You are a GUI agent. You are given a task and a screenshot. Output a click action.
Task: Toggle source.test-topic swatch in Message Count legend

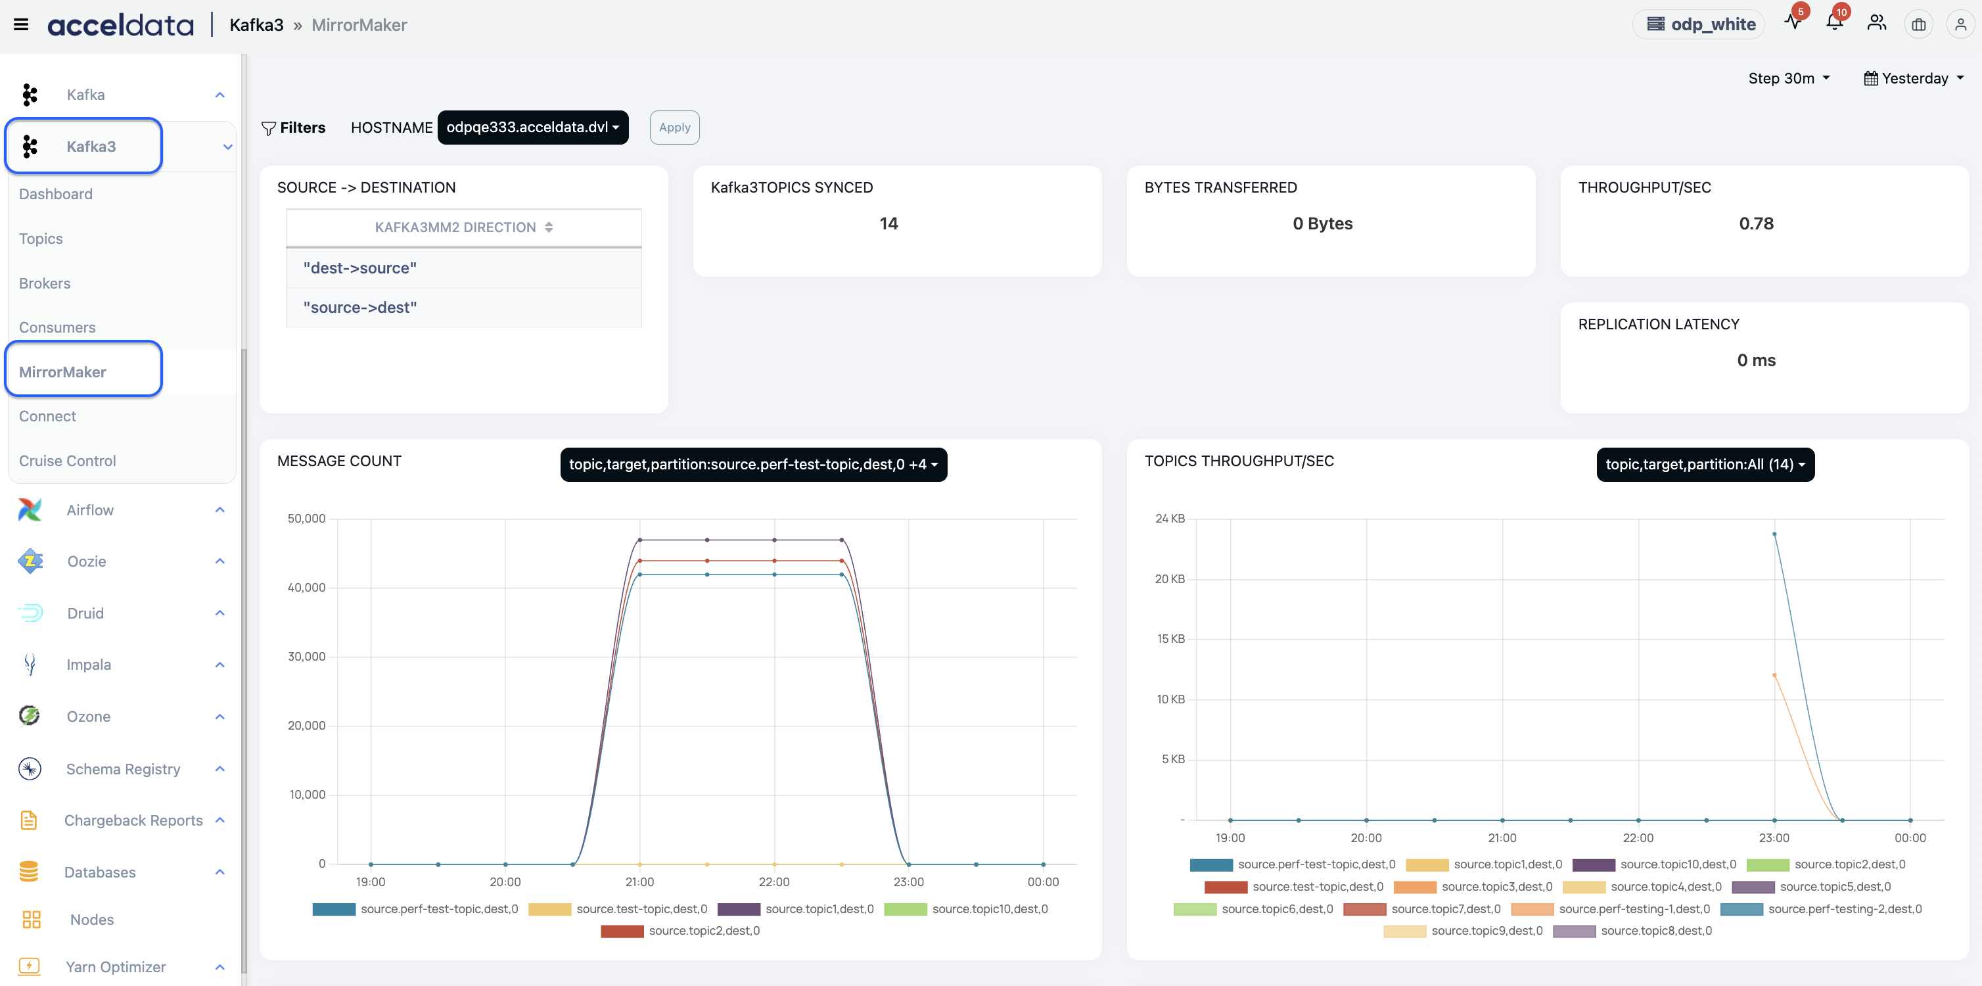point(550,909)
